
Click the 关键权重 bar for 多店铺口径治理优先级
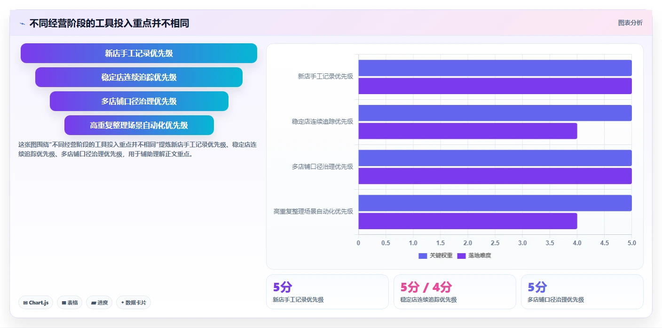click(495, 158)
